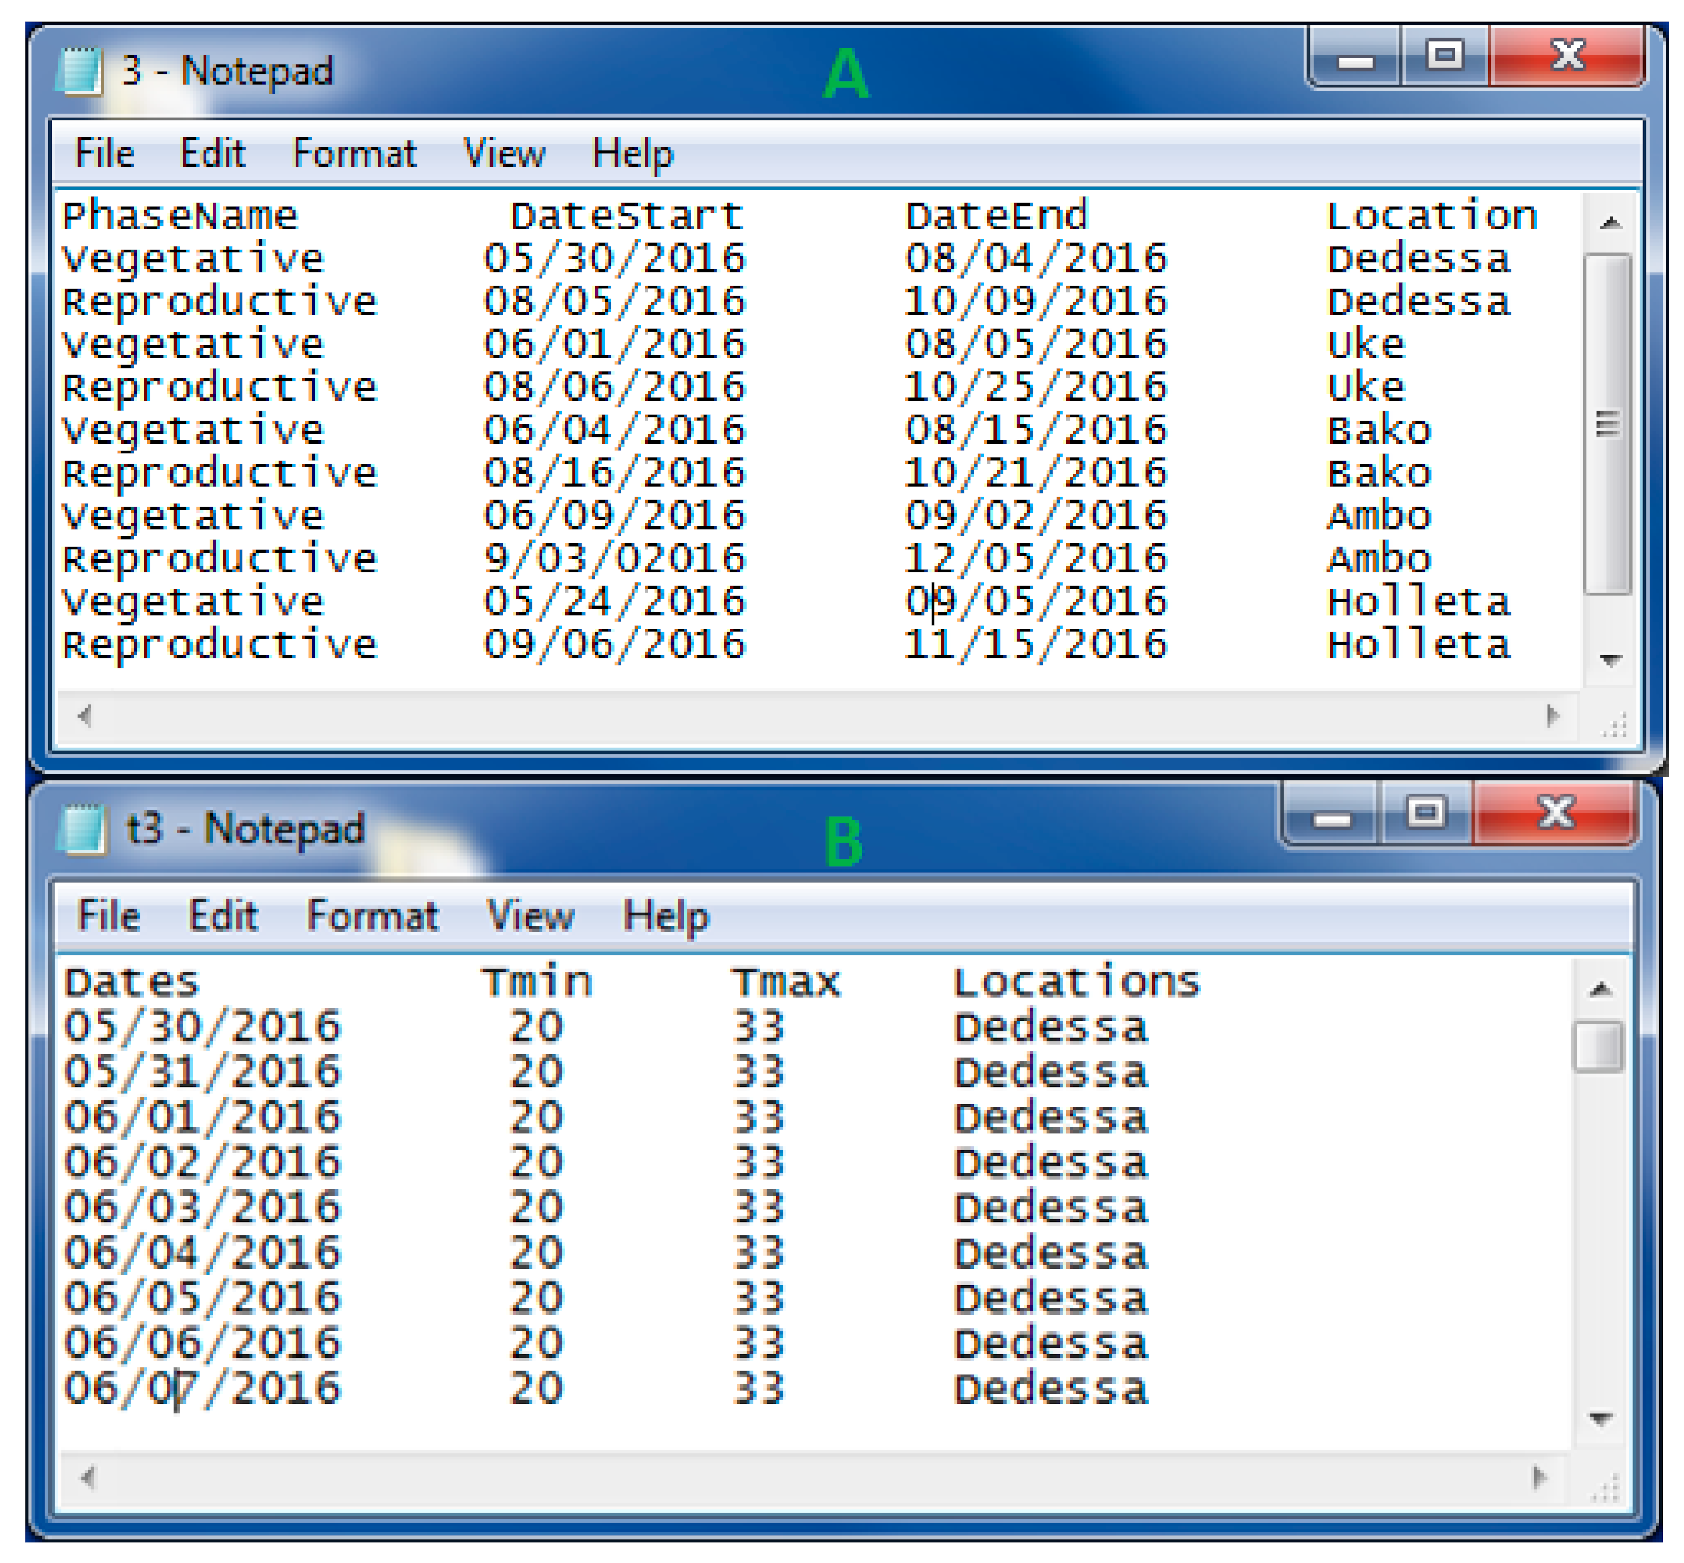Click first Ambo location entry
This screenshot has width=1684, height=1563.
(1380, 517)
